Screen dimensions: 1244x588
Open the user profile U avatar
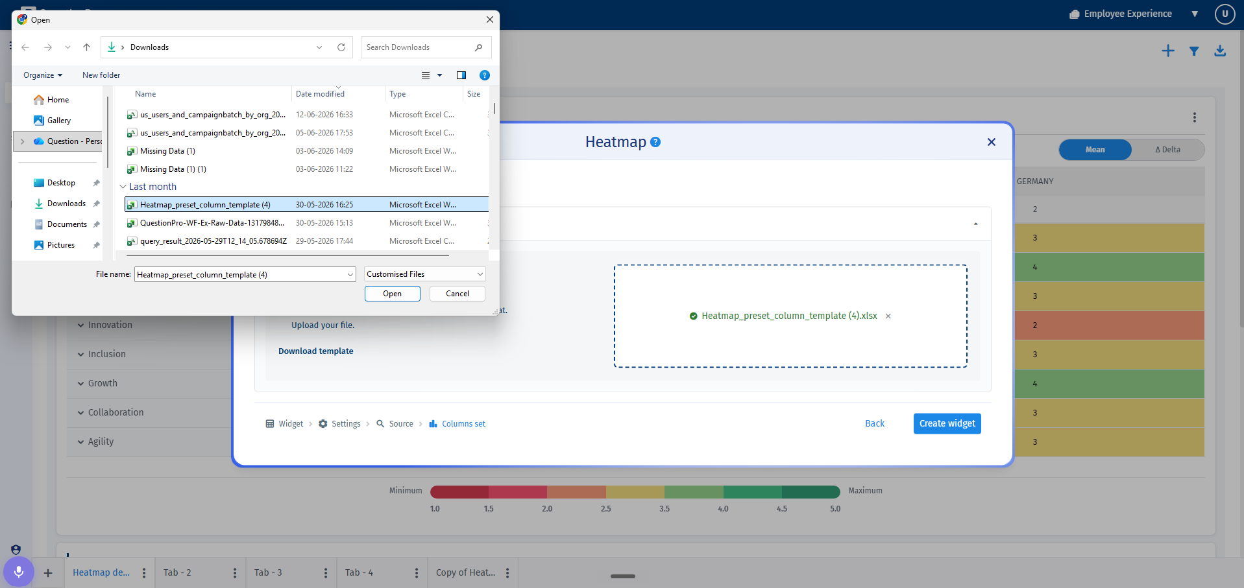click(1225, 14)
